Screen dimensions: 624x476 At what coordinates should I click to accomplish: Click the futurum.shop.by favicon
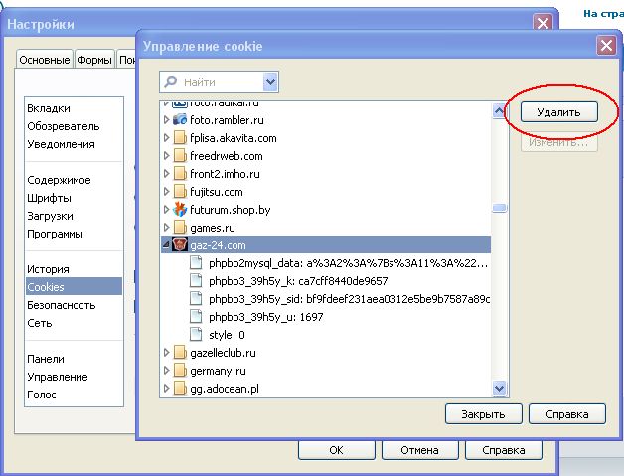pyautogui.click(x=180, y=210)
